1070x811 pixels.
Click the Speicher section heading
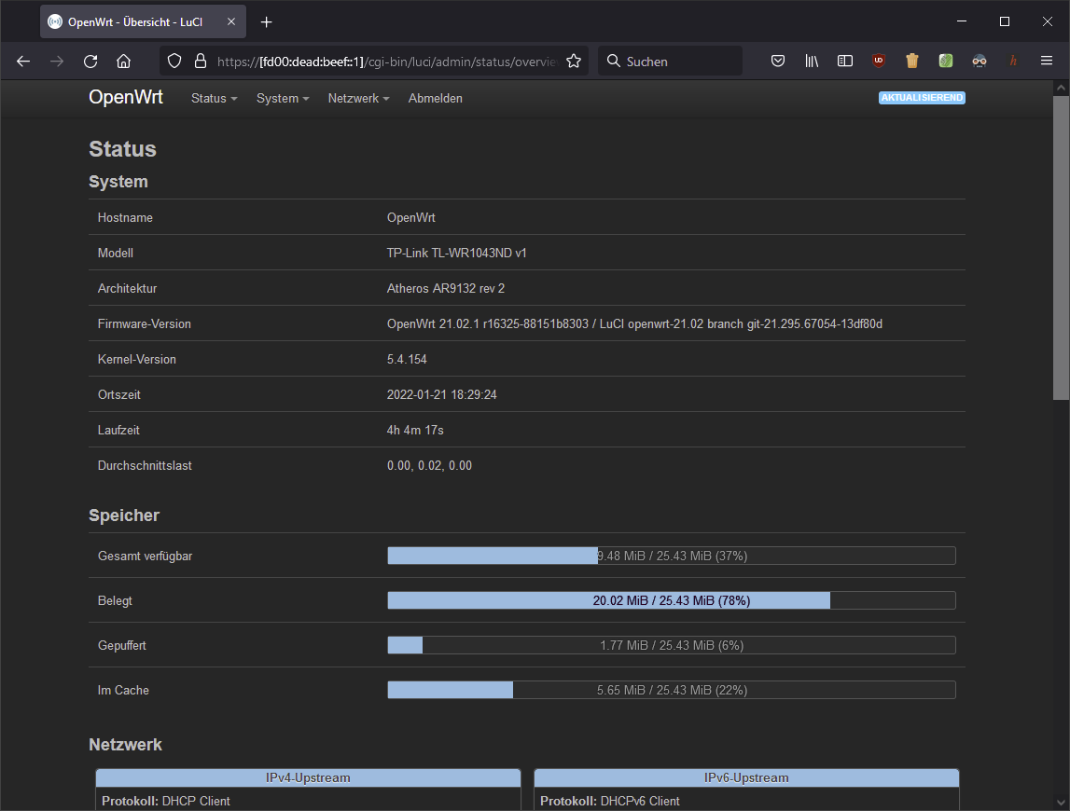coord(124,515)
